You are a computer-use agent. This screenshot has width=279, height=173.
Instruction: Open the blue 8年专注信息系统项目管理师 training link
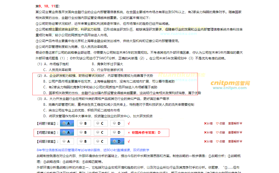[x=93, y=150]
